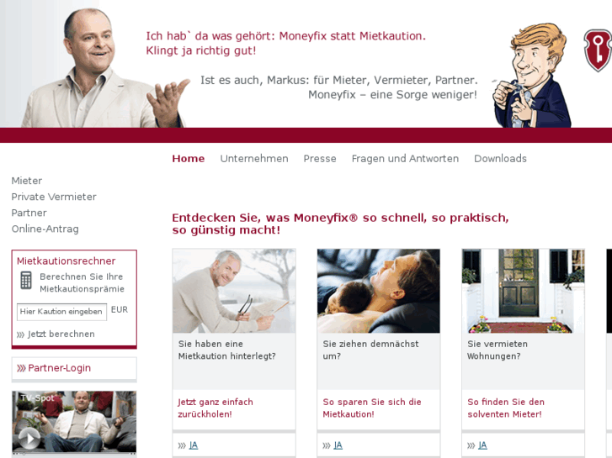Viewport: 612px width, 458px height.
Task: Select Private Vermieter in sidebar
Action: pyautogui.click(x=54, y=197)
